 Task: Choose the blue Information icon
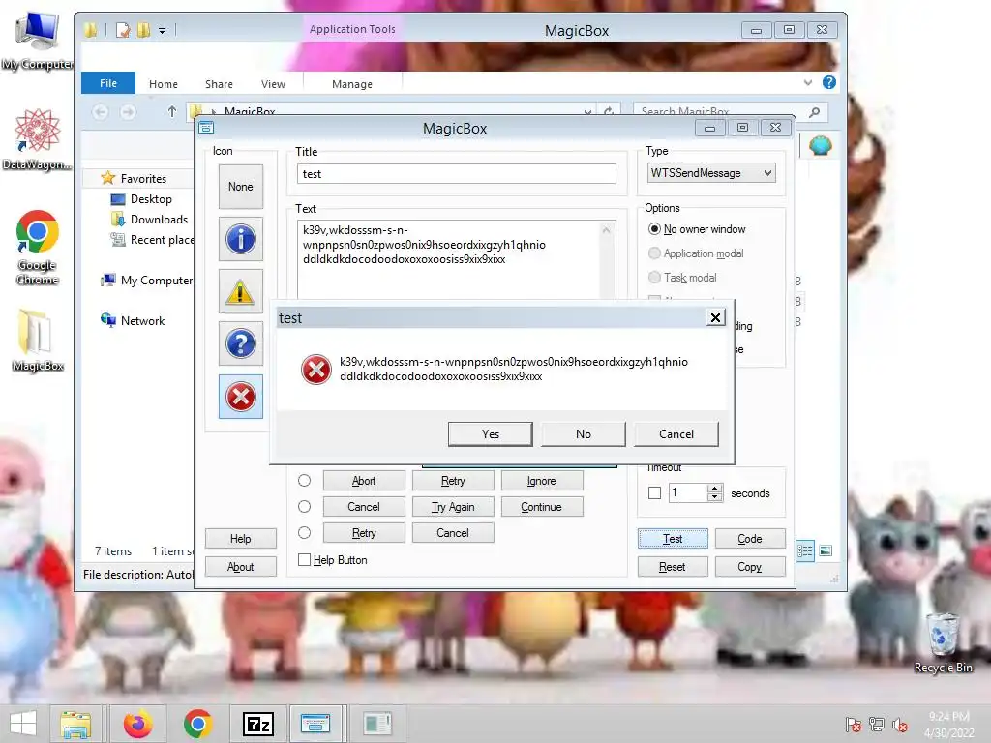(241, 239)
